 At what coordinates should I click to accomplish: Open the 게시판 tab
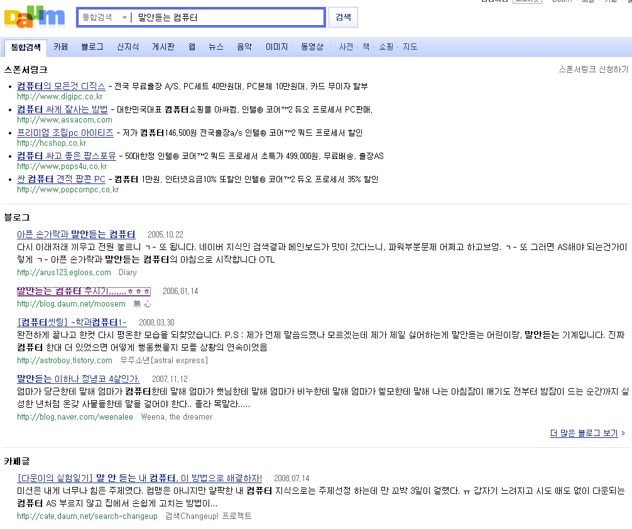coord(163,46)
